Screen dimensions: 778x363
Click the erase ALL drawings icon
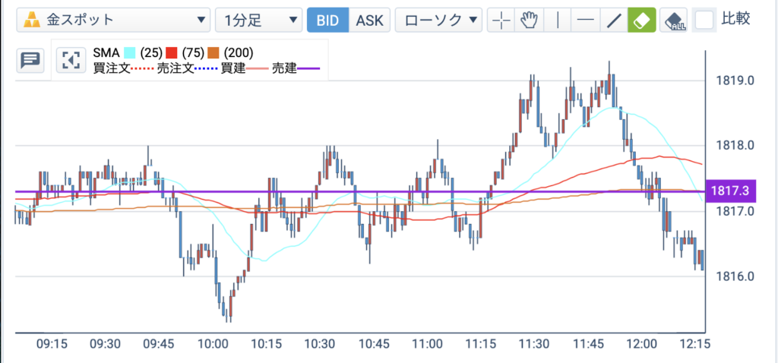pos(674,21)
